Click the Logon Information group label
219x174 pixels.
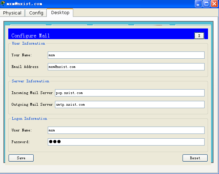pyautogui.click(x=30, y=118)
